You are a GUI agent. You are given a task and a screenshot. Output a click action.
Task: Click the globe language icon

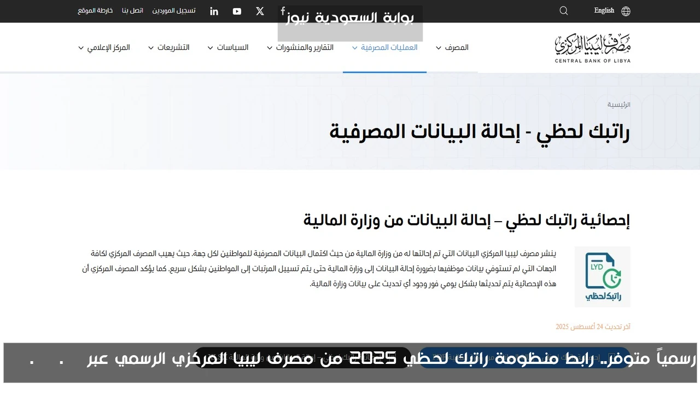pyautogui.click(x=626, y=11)
